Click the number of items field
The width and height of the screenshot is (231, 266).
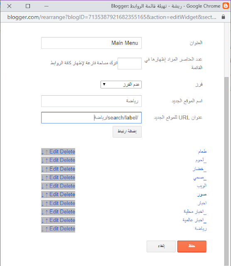point(130,64)
